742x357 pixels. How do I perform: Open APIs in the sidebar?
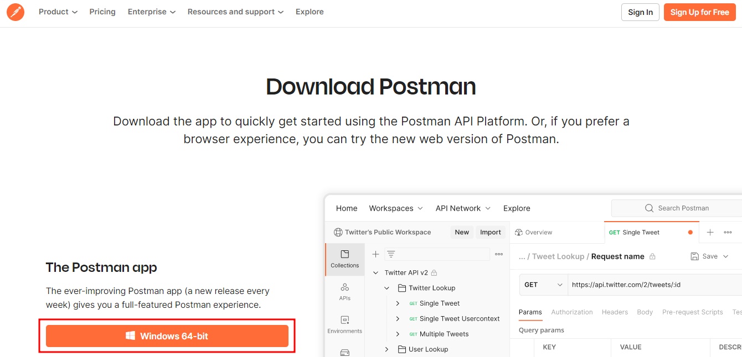coord(345,292)
